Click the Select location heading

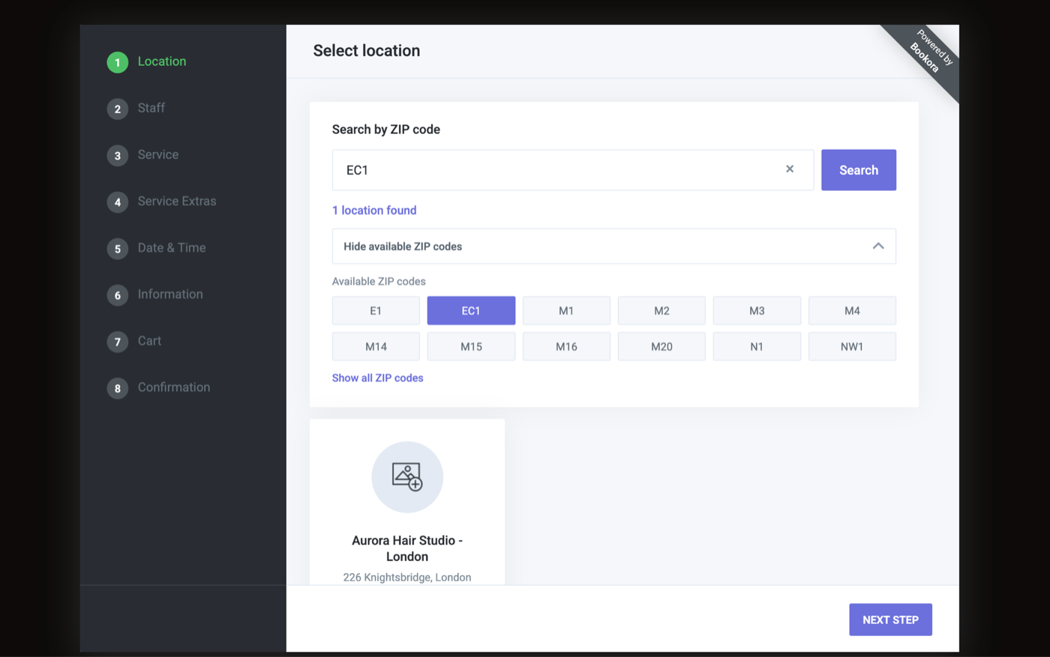pos(367,51)
